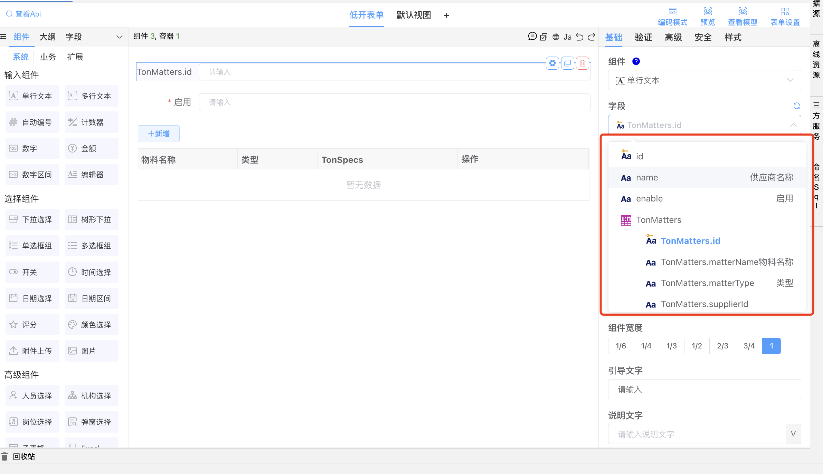
Task: Select the 3/4 component width option
Action: (749, 346)
